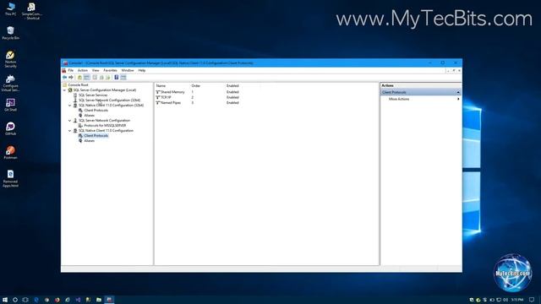The height and width of the screenshot is (304, 541).
Task: Select the Configure Virtual Server desktop icon
Action: click(10, 83)
